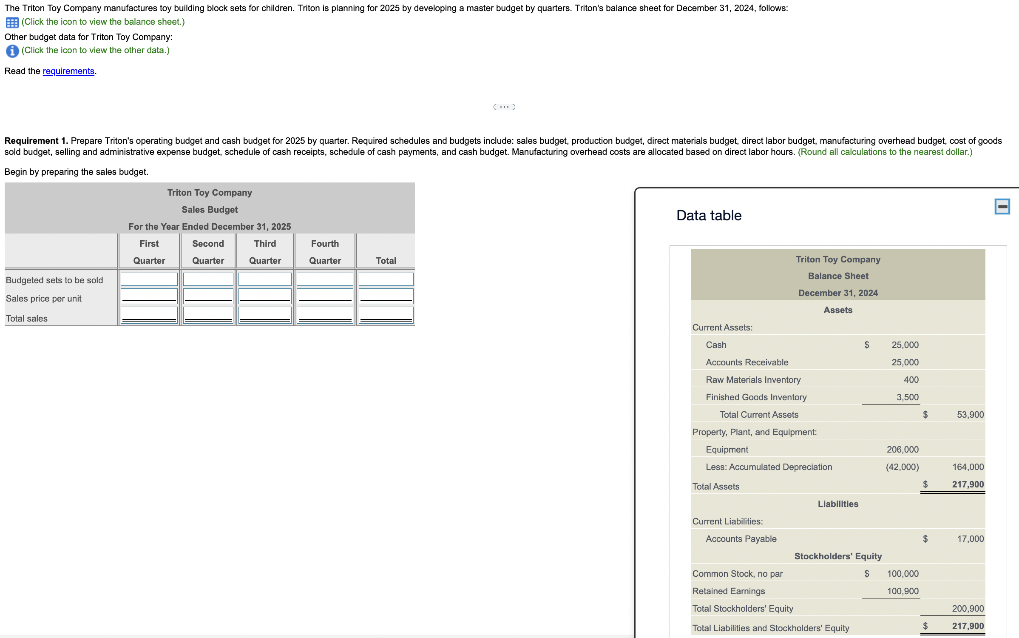This screenshot has width=1019, height=638.
Task: Click third quarter sales price per unit field
Action: tap(265, 296)
